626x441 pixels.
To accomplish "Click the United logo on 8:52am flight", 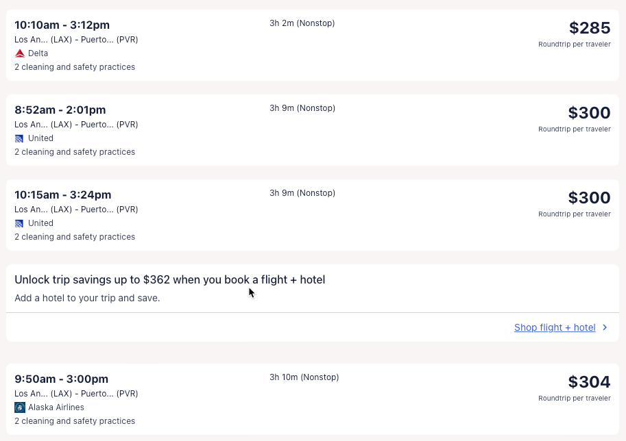I will tap(20, 138).
